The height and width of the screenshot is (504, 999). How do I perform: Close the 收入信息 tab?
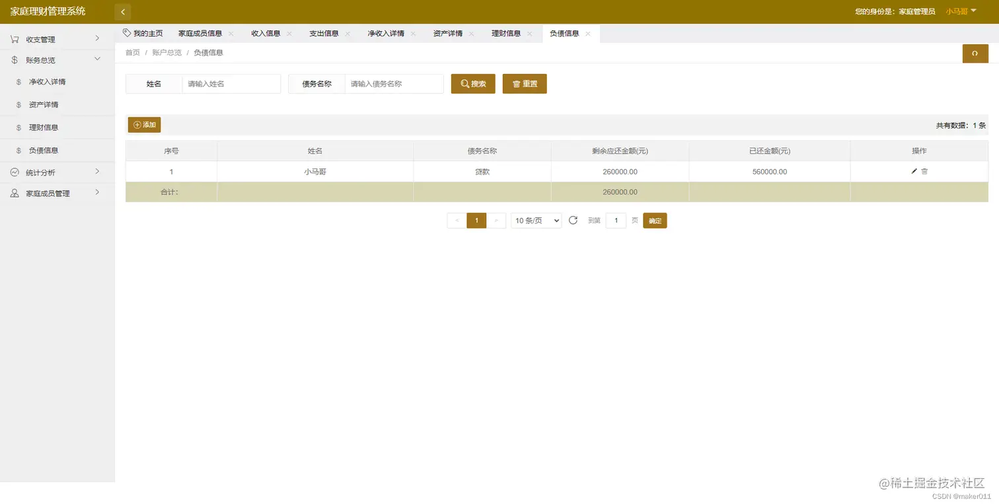tap(289, 34)
